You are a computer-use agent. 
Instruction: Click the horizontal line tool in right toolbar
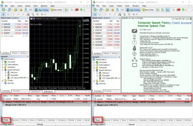(x=110, y=14)
